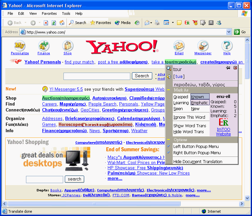Viewport: 252px width, 216px height.
Task: Click the Back arrow toolbar icon
Action: 10,23
